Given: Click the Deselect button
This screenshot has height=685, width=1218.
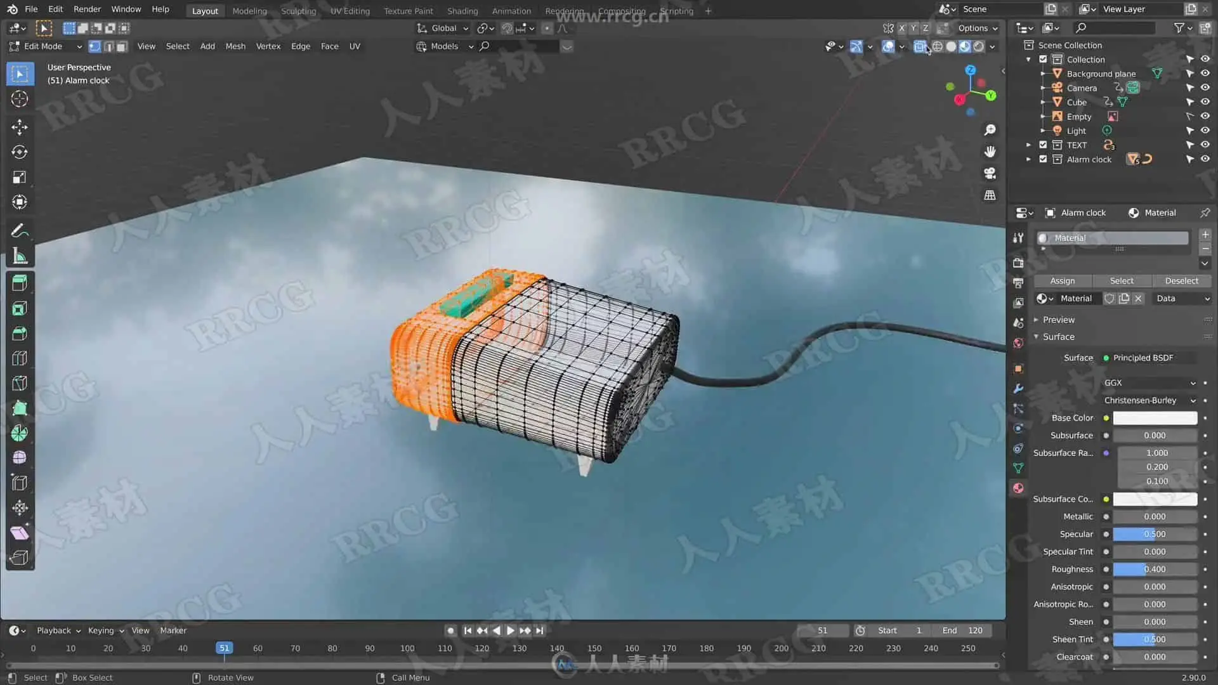Looking at the screenshot, I should pos(1181,280).
